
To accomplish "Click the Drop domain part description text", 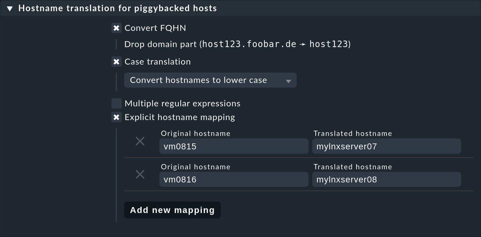I will tap(237, 44).
